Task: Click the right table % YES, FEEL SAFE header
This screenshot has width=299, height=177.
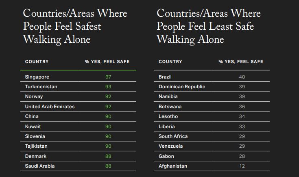Action: [241, 62]
